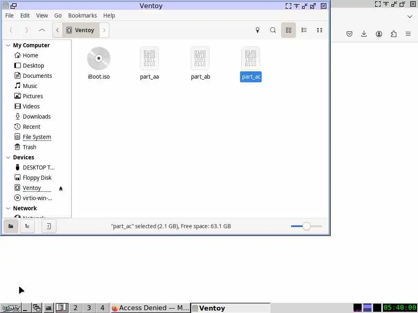Hide the sidebar with the collapse button

pos(49,226)
